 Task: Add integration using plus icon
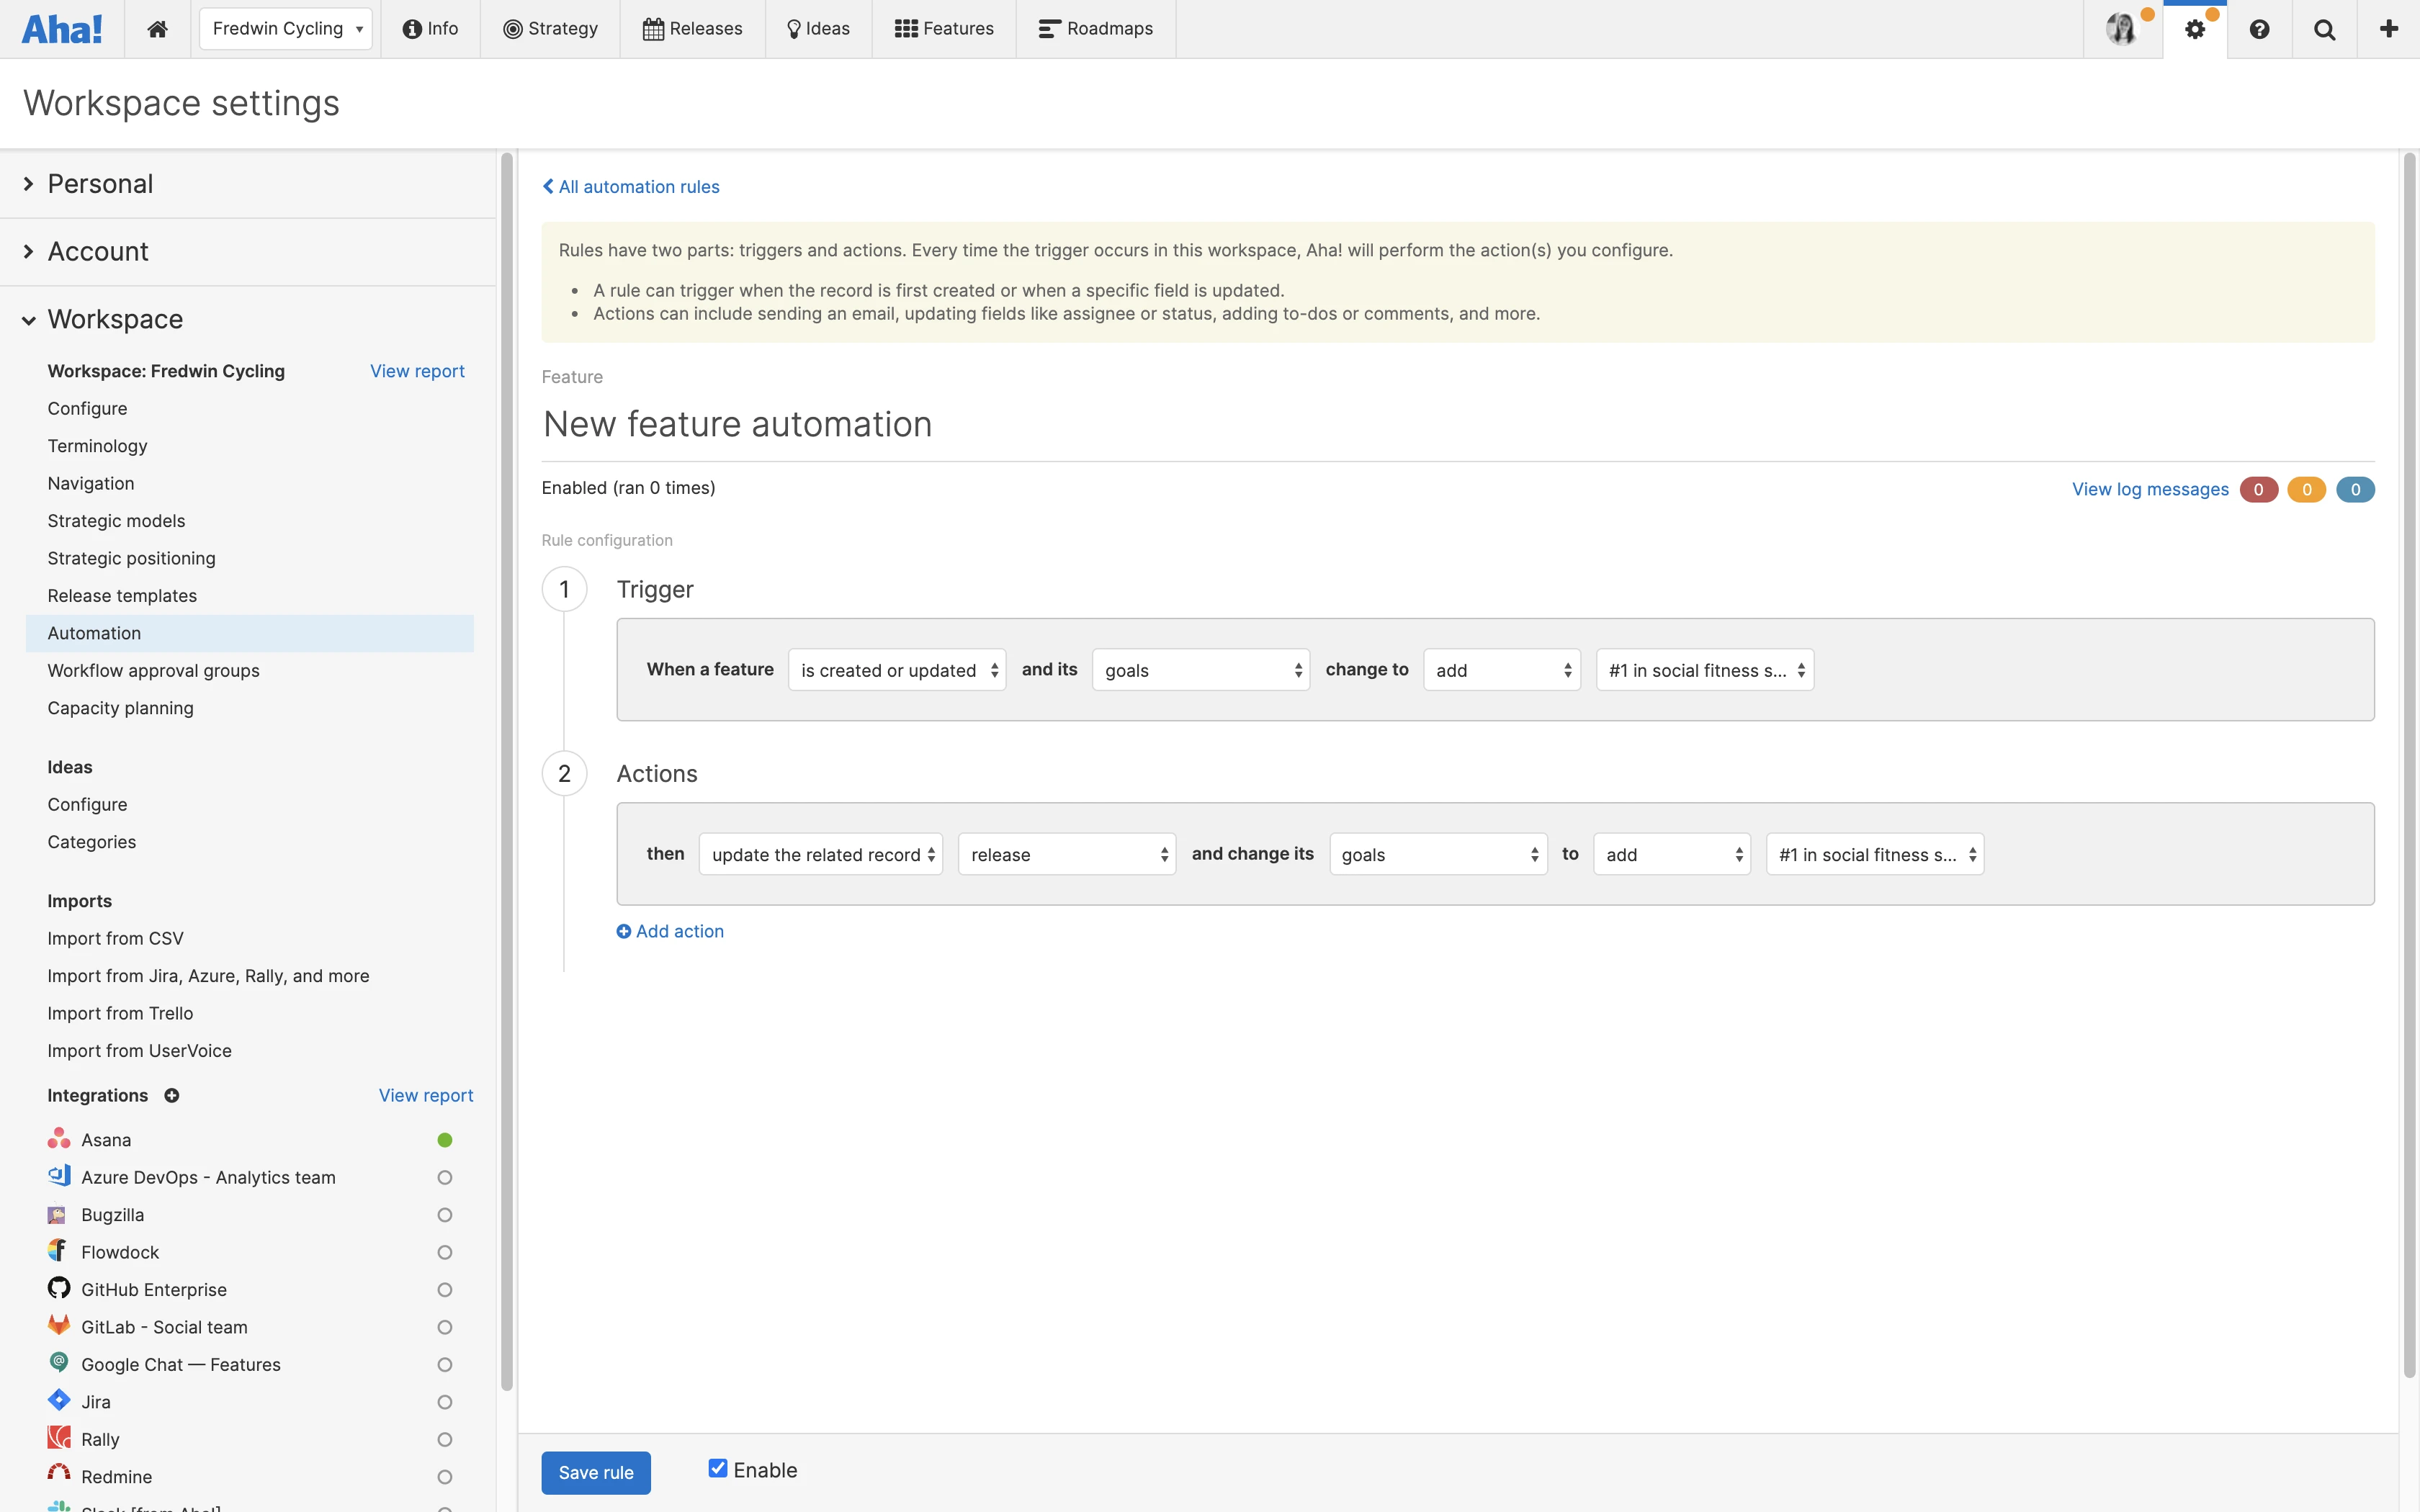point(172,1095)
